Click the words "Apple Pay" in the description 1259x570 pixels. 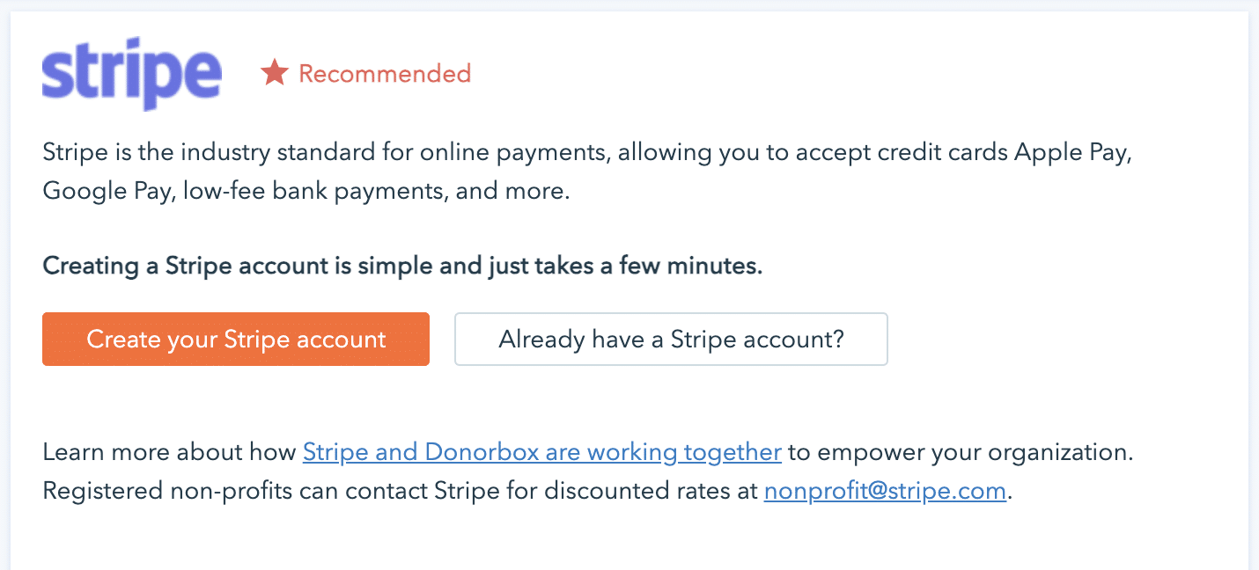click(1072, 152)
